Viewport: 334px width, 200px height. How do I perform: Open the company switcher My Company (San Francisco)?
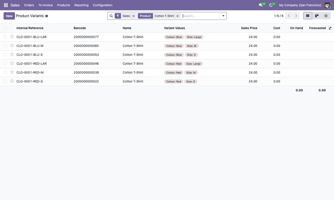[x=300, y=5]
